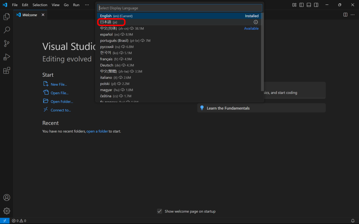Toggle the Primary Side Bar visibility
Screen dimensions: 359x224
(301, 5)
